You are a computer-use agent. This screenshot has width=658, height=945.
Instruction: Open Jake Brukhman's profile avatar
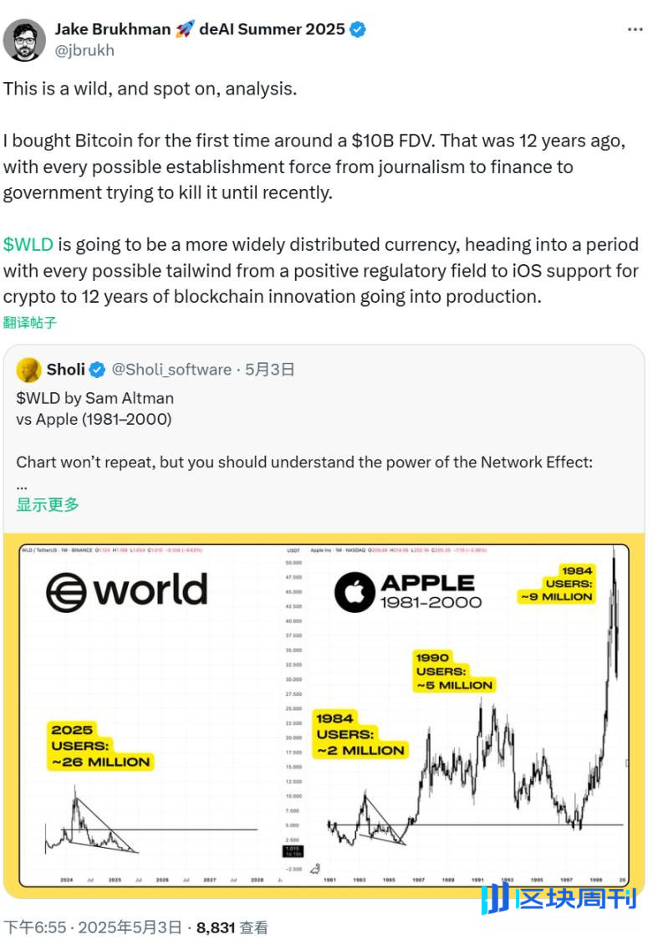click(x=24, y=40)
